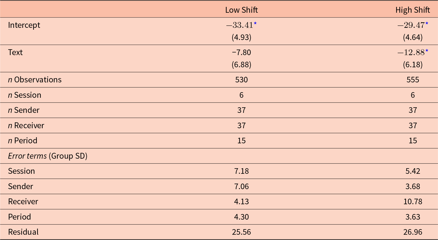
Task: Select the Text row label
Action: coord(15,52)
